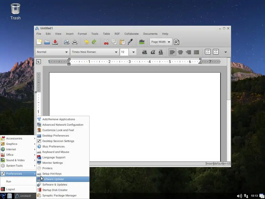Open the Collaborate menu
Screen dimensions: 265x199
[x=131, y=34]
